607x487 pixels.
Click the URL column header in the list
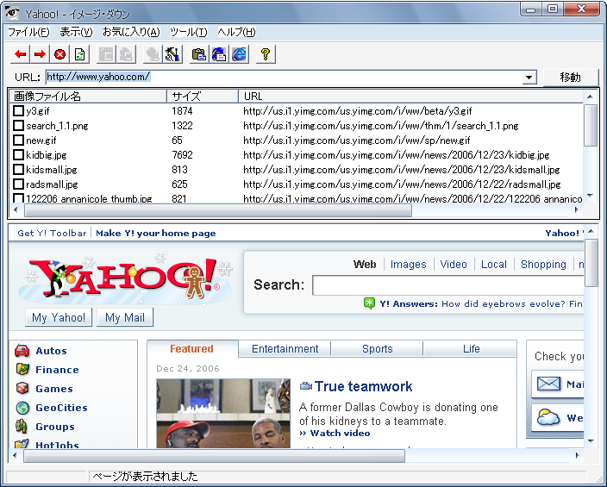pyautogui.click(x=410, y=96)
